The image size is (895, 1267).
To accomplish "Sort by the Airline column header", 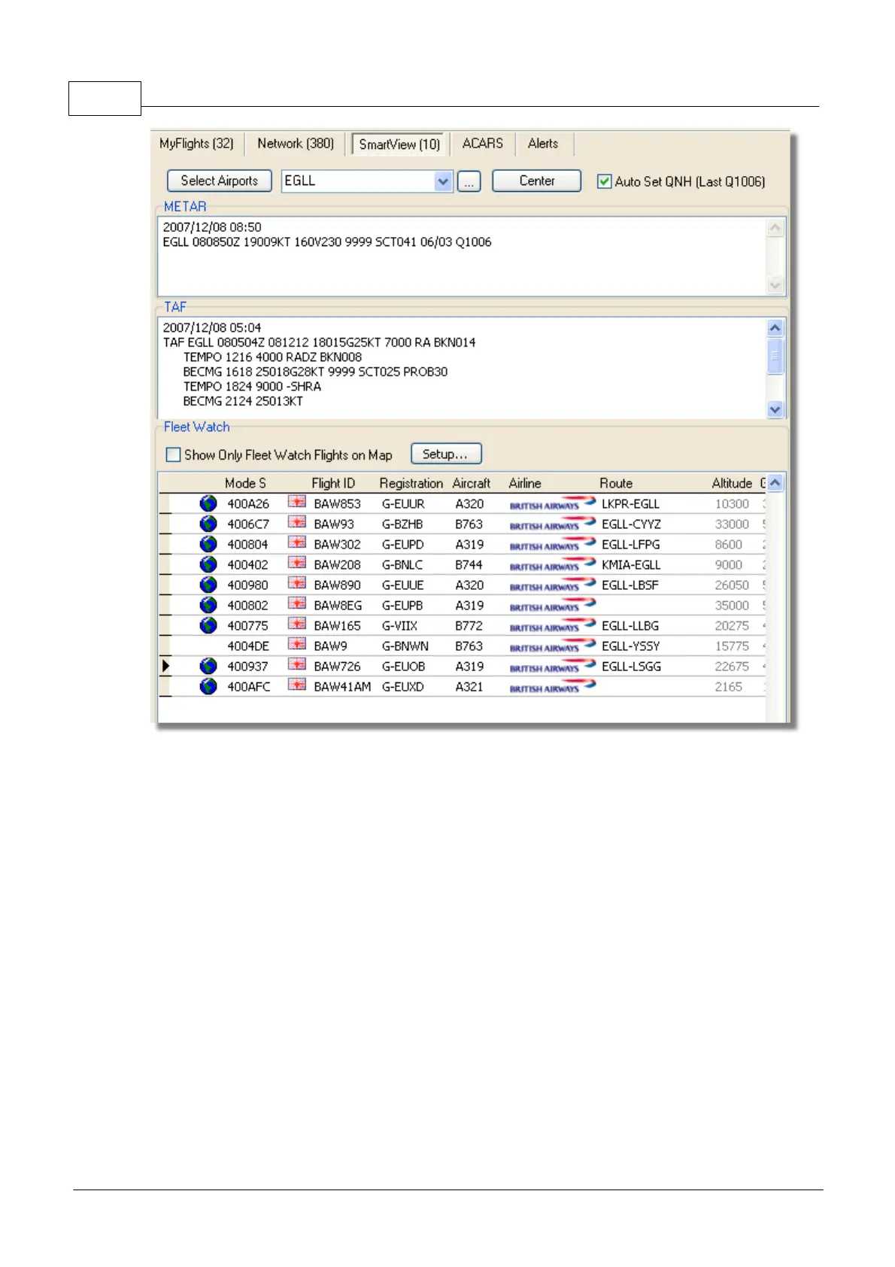I will click(x=525, y=483).
